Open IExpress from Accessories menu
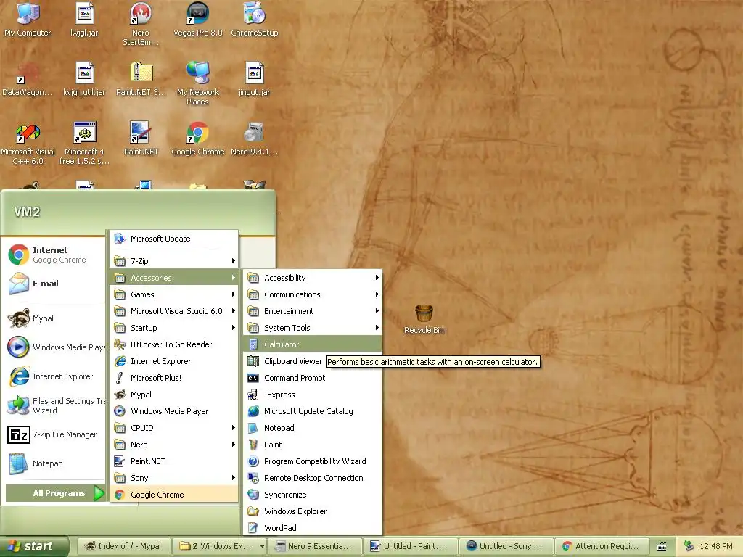 point(312,395)
